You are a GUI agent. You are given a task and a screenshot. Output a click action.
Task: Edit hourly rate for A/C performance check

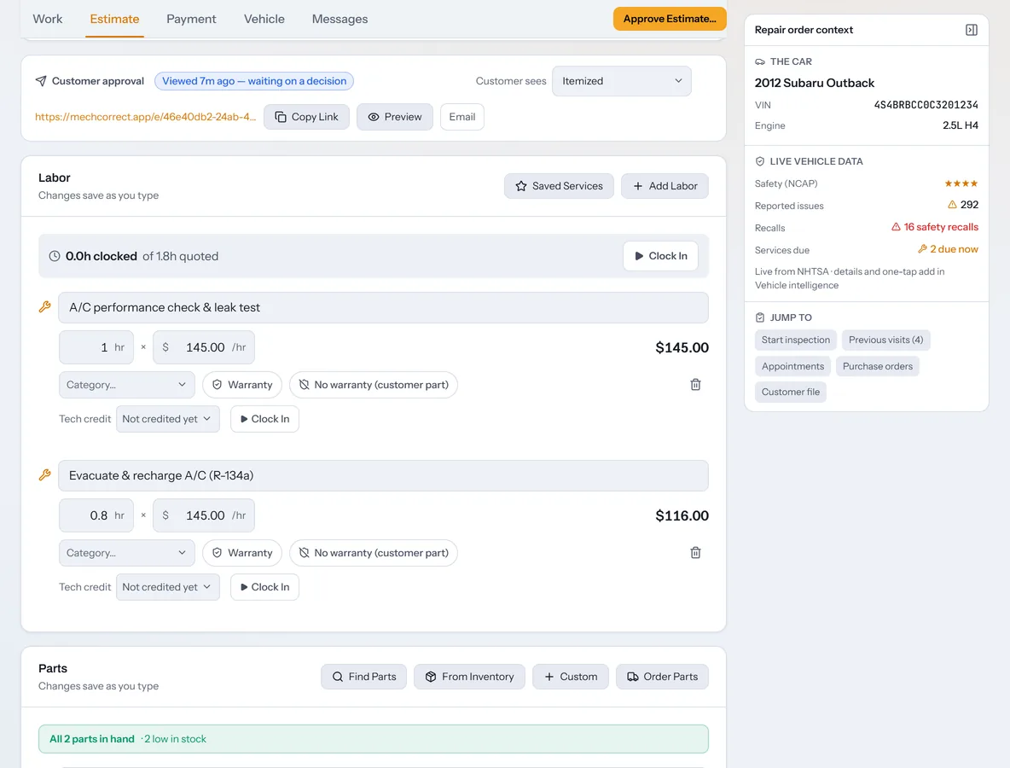204,347
